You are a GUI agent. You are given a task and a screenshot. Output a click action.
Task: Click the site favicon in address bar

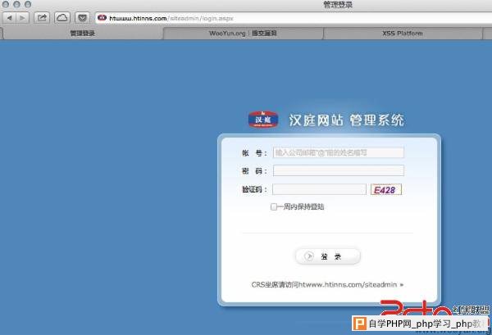click(102, 18)
